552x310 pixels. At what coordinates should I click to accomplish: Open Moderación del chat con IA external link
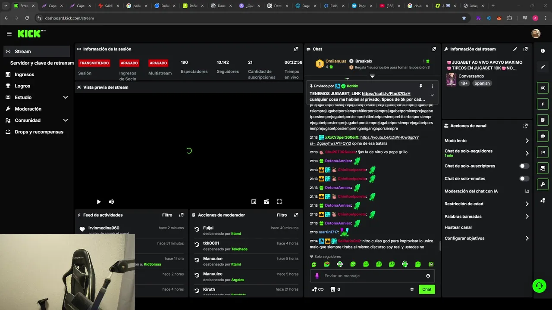point(527,191)
